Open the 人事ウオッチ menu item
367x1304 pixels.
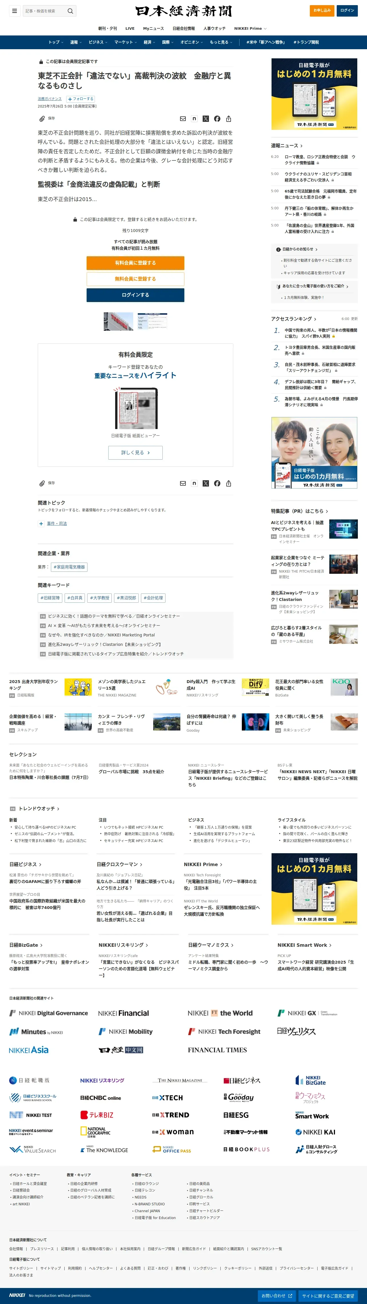tap(214, 28)
